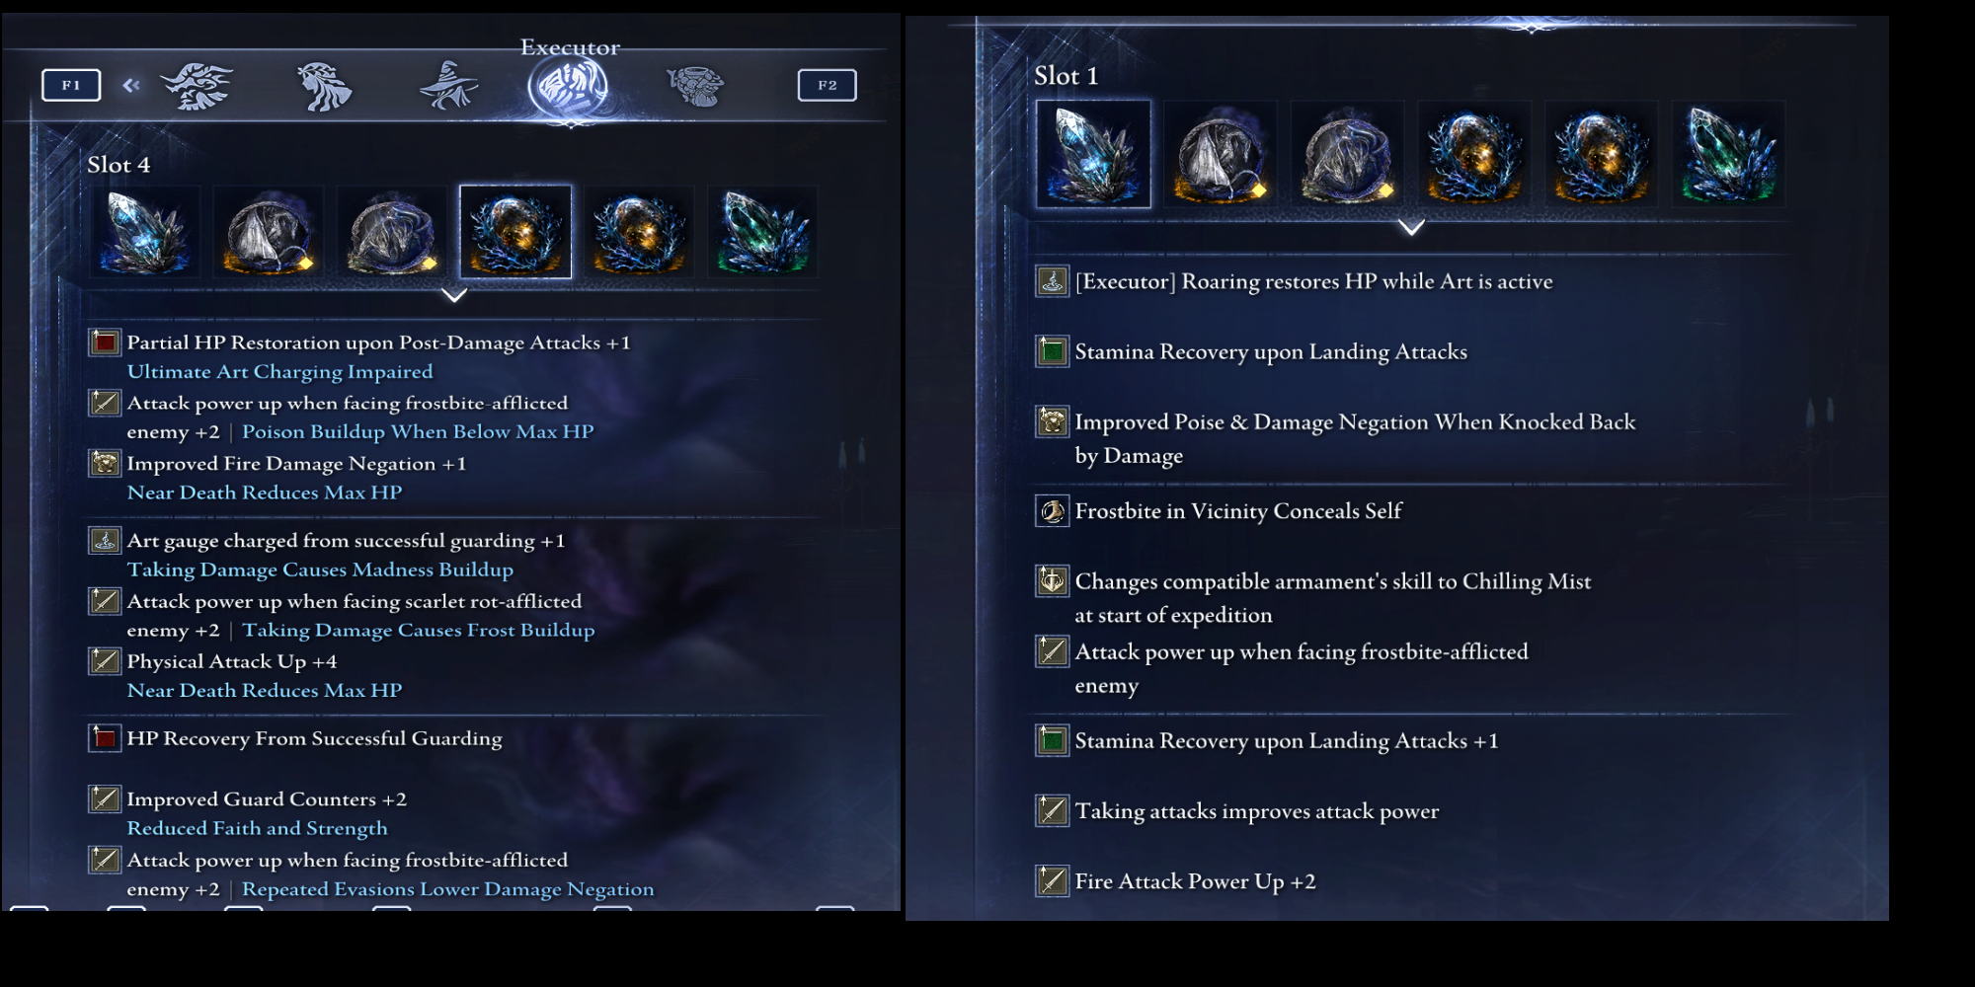Click the HP Recovery From Successful Guarding icon
The height and width of the screenshot is (987, 1975).
click(105, 737)
